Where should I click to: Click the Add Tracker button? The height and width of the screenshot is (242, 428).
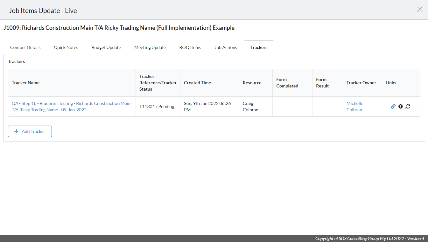[30, 131]
